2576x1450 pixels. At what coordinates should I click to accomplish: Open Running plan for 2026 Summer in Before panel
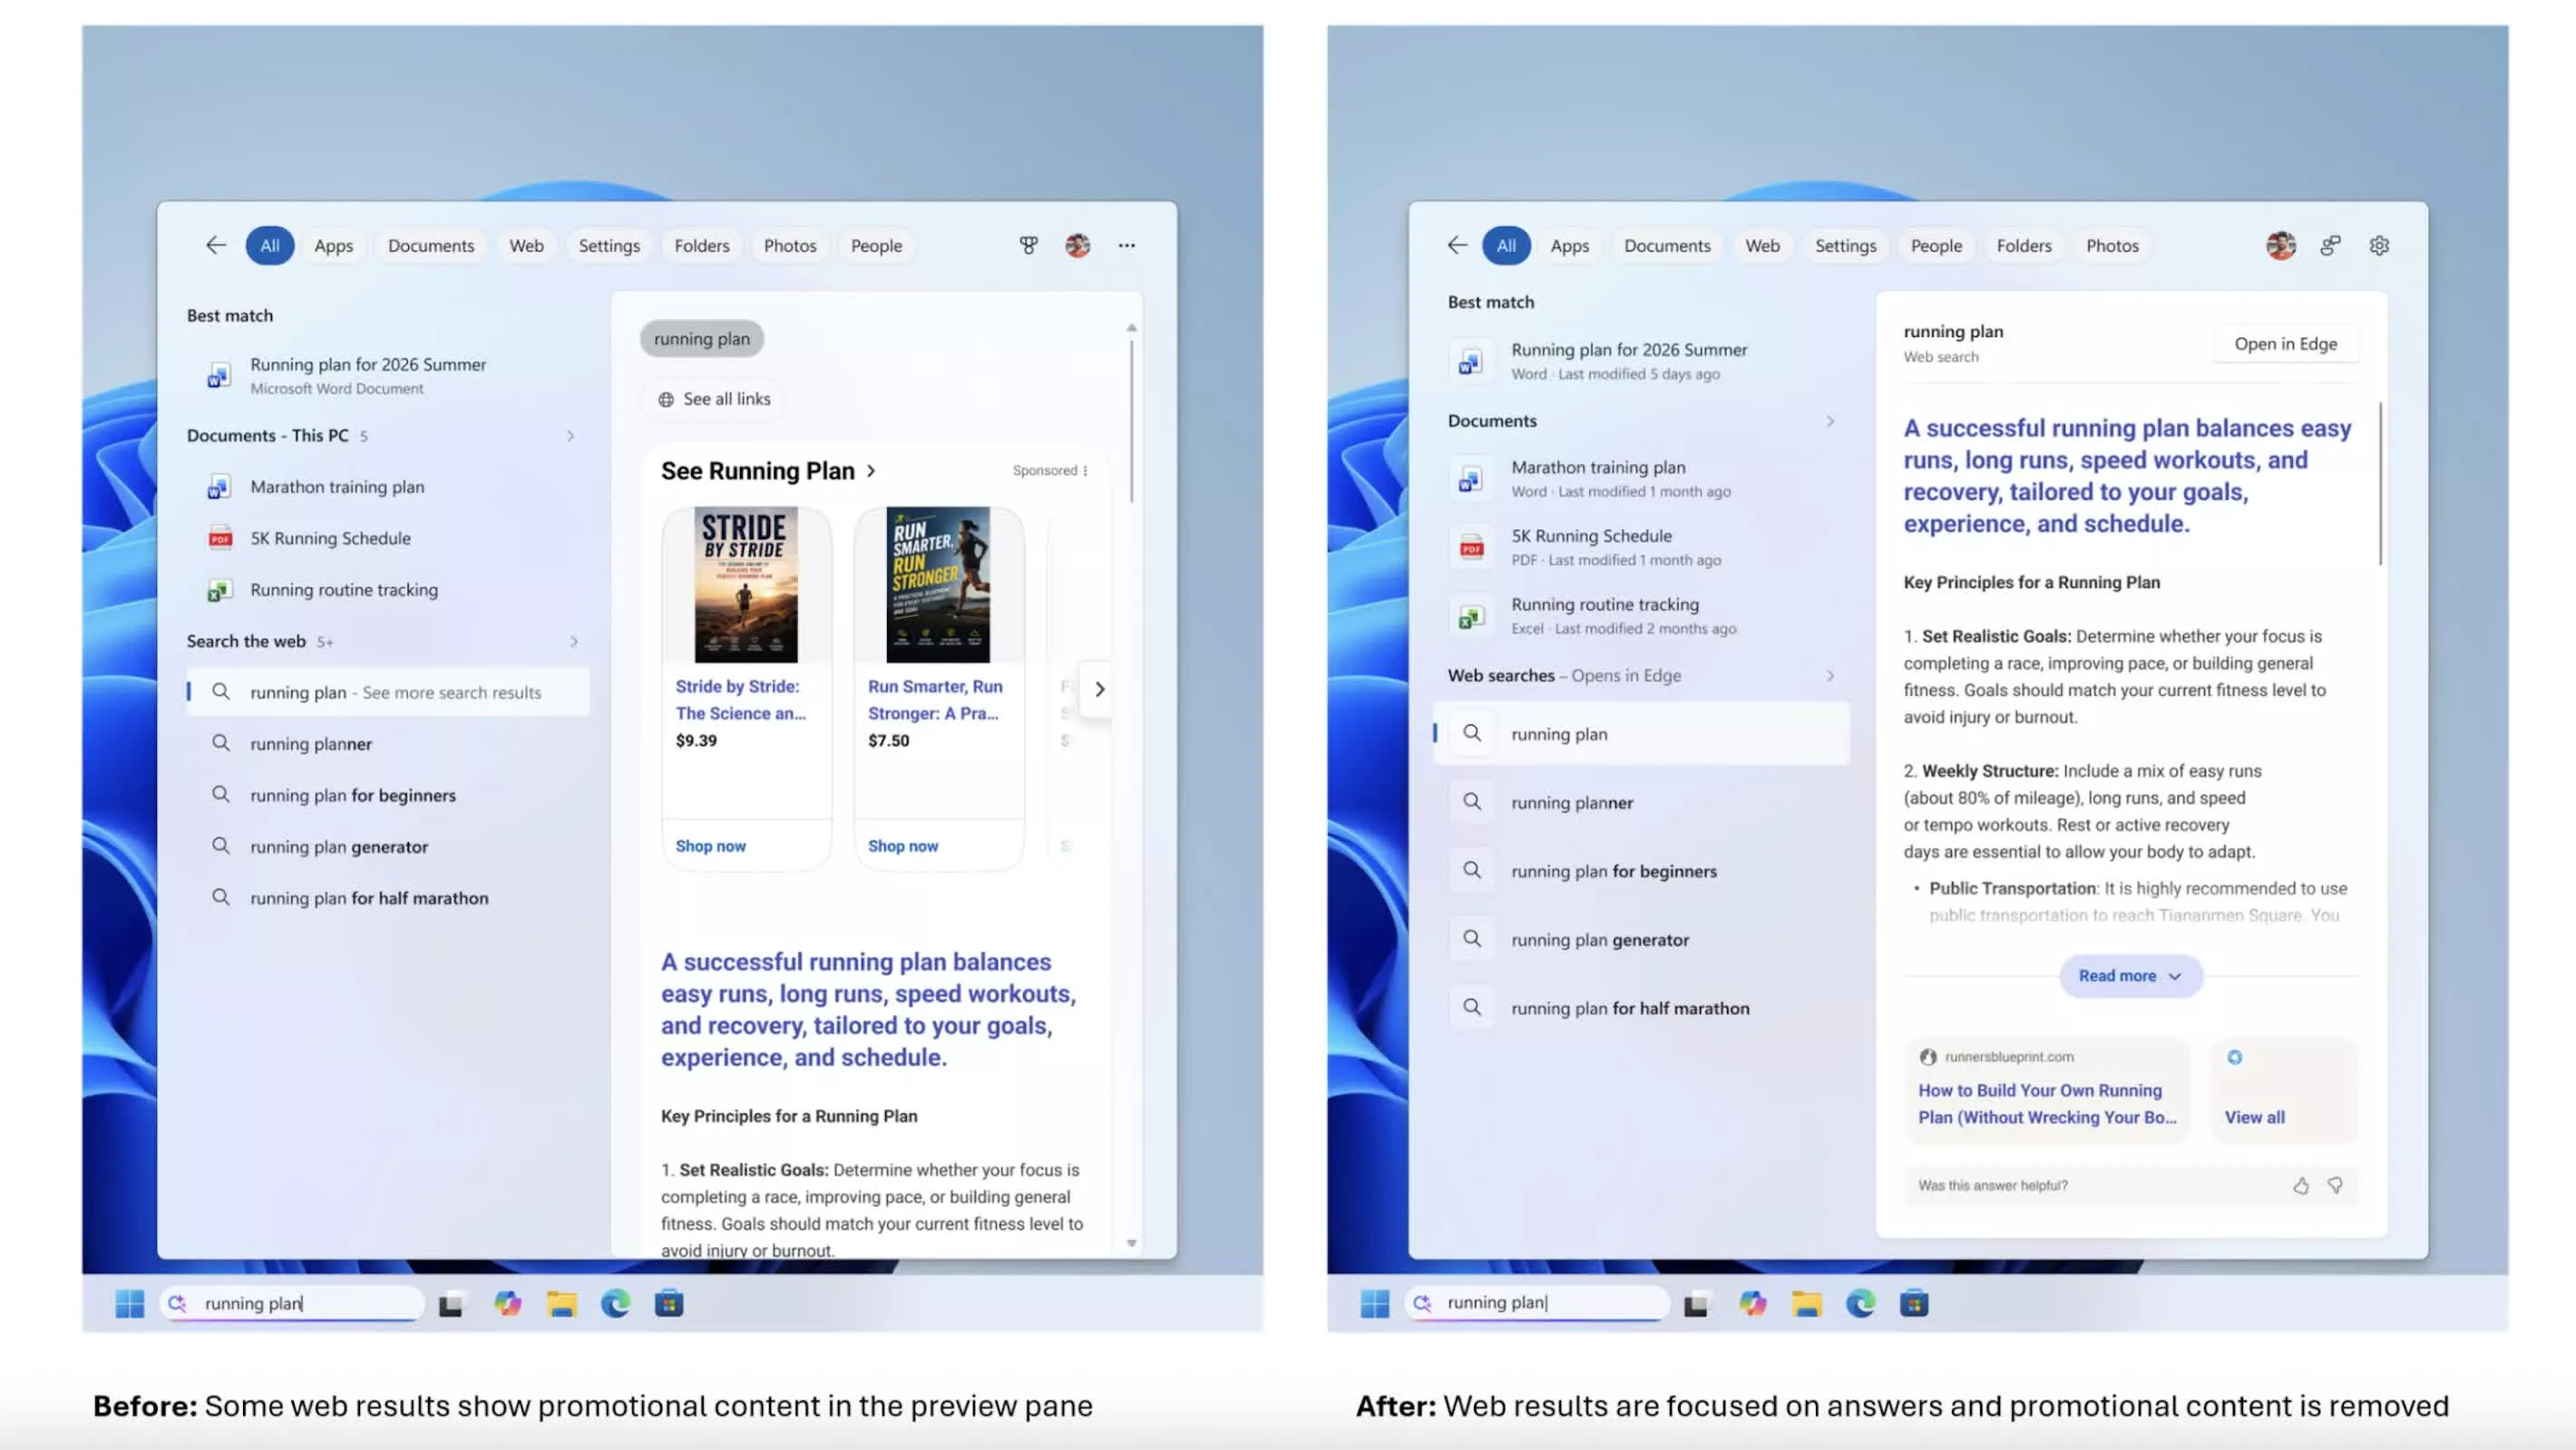tap(388, 376)
